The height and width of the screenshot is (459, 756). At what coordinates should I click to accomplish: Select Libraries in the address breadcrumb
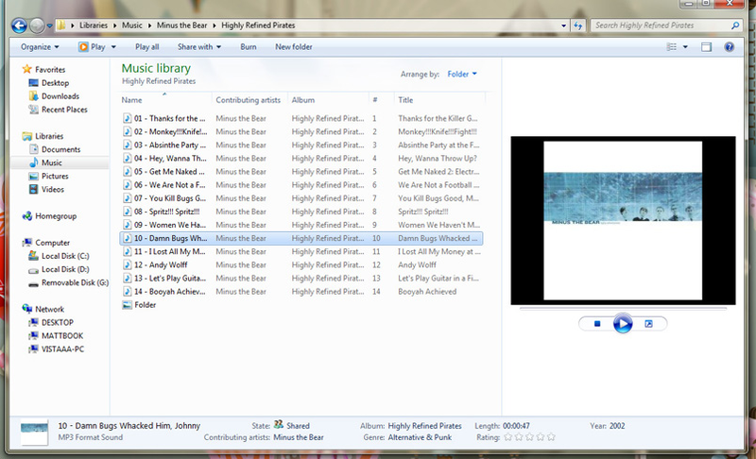94,25
